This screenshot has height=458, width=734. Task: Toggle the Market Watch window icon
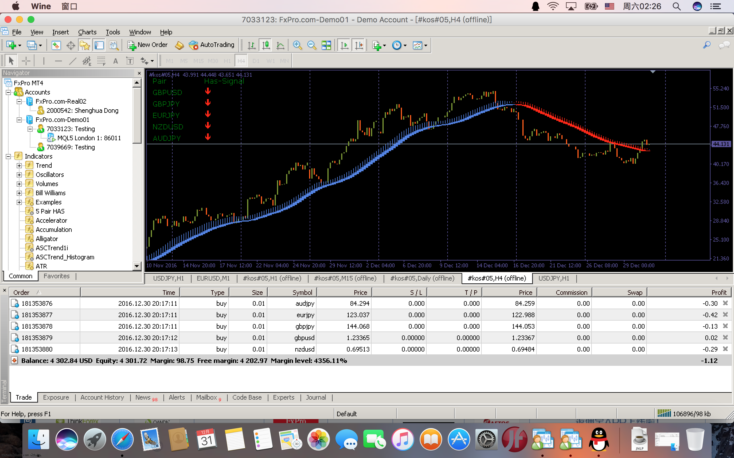[56, 46]
